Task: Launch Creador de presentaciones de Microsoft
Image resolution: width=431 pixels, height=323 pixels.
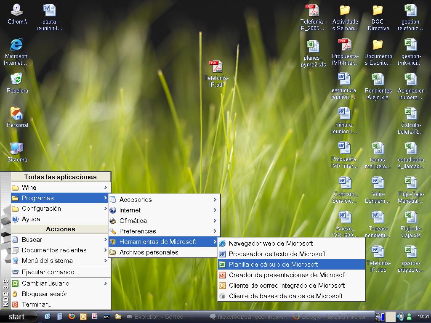Action: 291,275
